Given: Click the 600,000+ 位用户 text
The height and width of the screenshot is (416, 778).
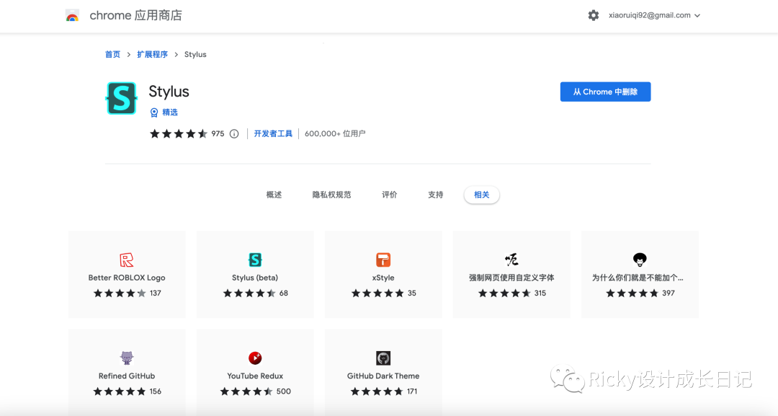Looking at the screenshot, I should coord(335,133).
